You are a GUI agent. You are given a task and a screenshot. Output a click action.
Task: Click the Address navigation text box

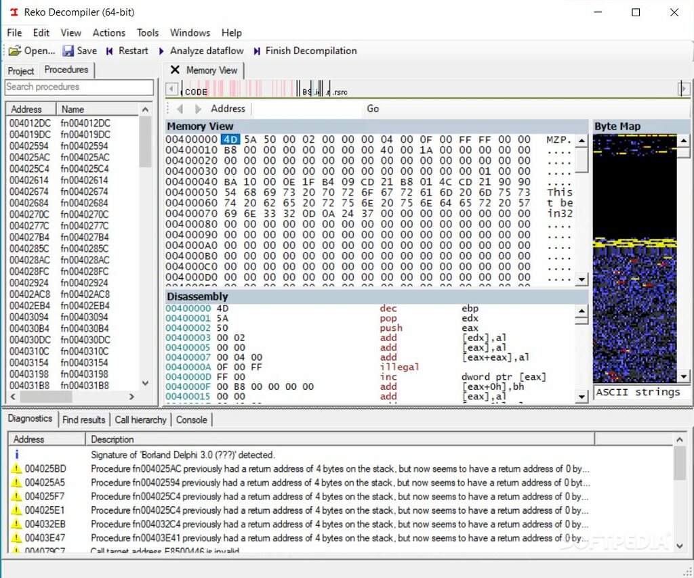click(307, 109)
